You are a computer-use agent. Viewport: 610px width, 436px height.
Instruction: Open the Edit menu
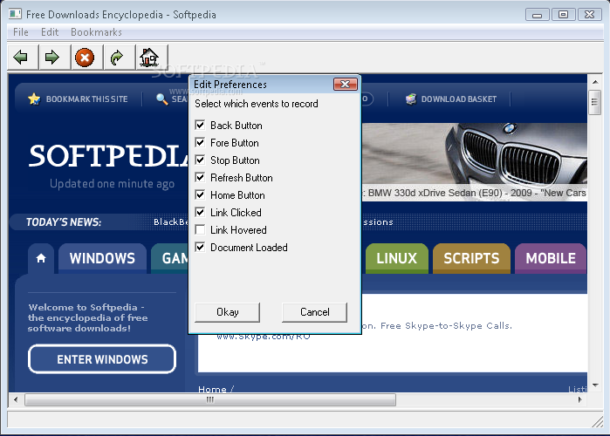pyautogui.click(x=50, y=32)
